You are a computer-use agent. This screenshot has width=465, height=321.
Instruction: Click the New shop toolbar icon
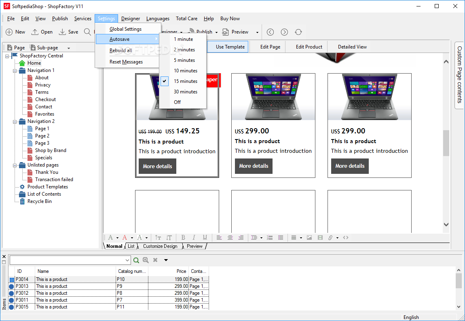click(9, 32)
